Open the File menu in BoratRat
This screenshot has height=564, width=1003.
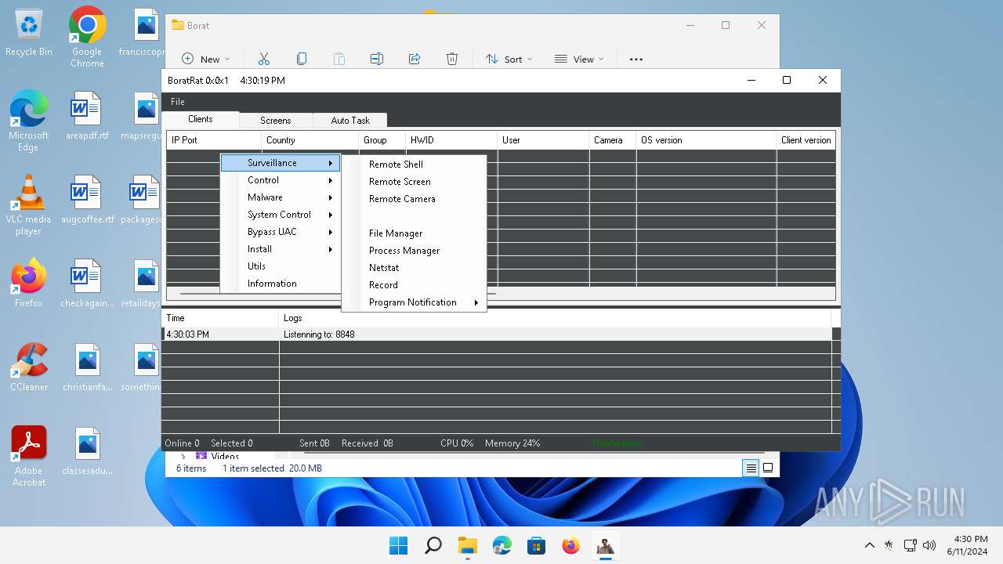(178, 102)
